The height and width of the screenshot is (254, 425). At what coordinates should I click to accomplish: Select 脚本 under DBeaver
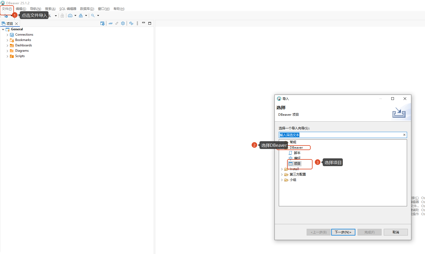tap(297, 153)
